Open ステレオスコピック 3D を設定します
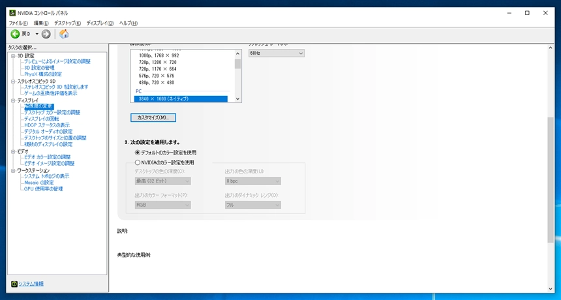 [x=56, y=87]
